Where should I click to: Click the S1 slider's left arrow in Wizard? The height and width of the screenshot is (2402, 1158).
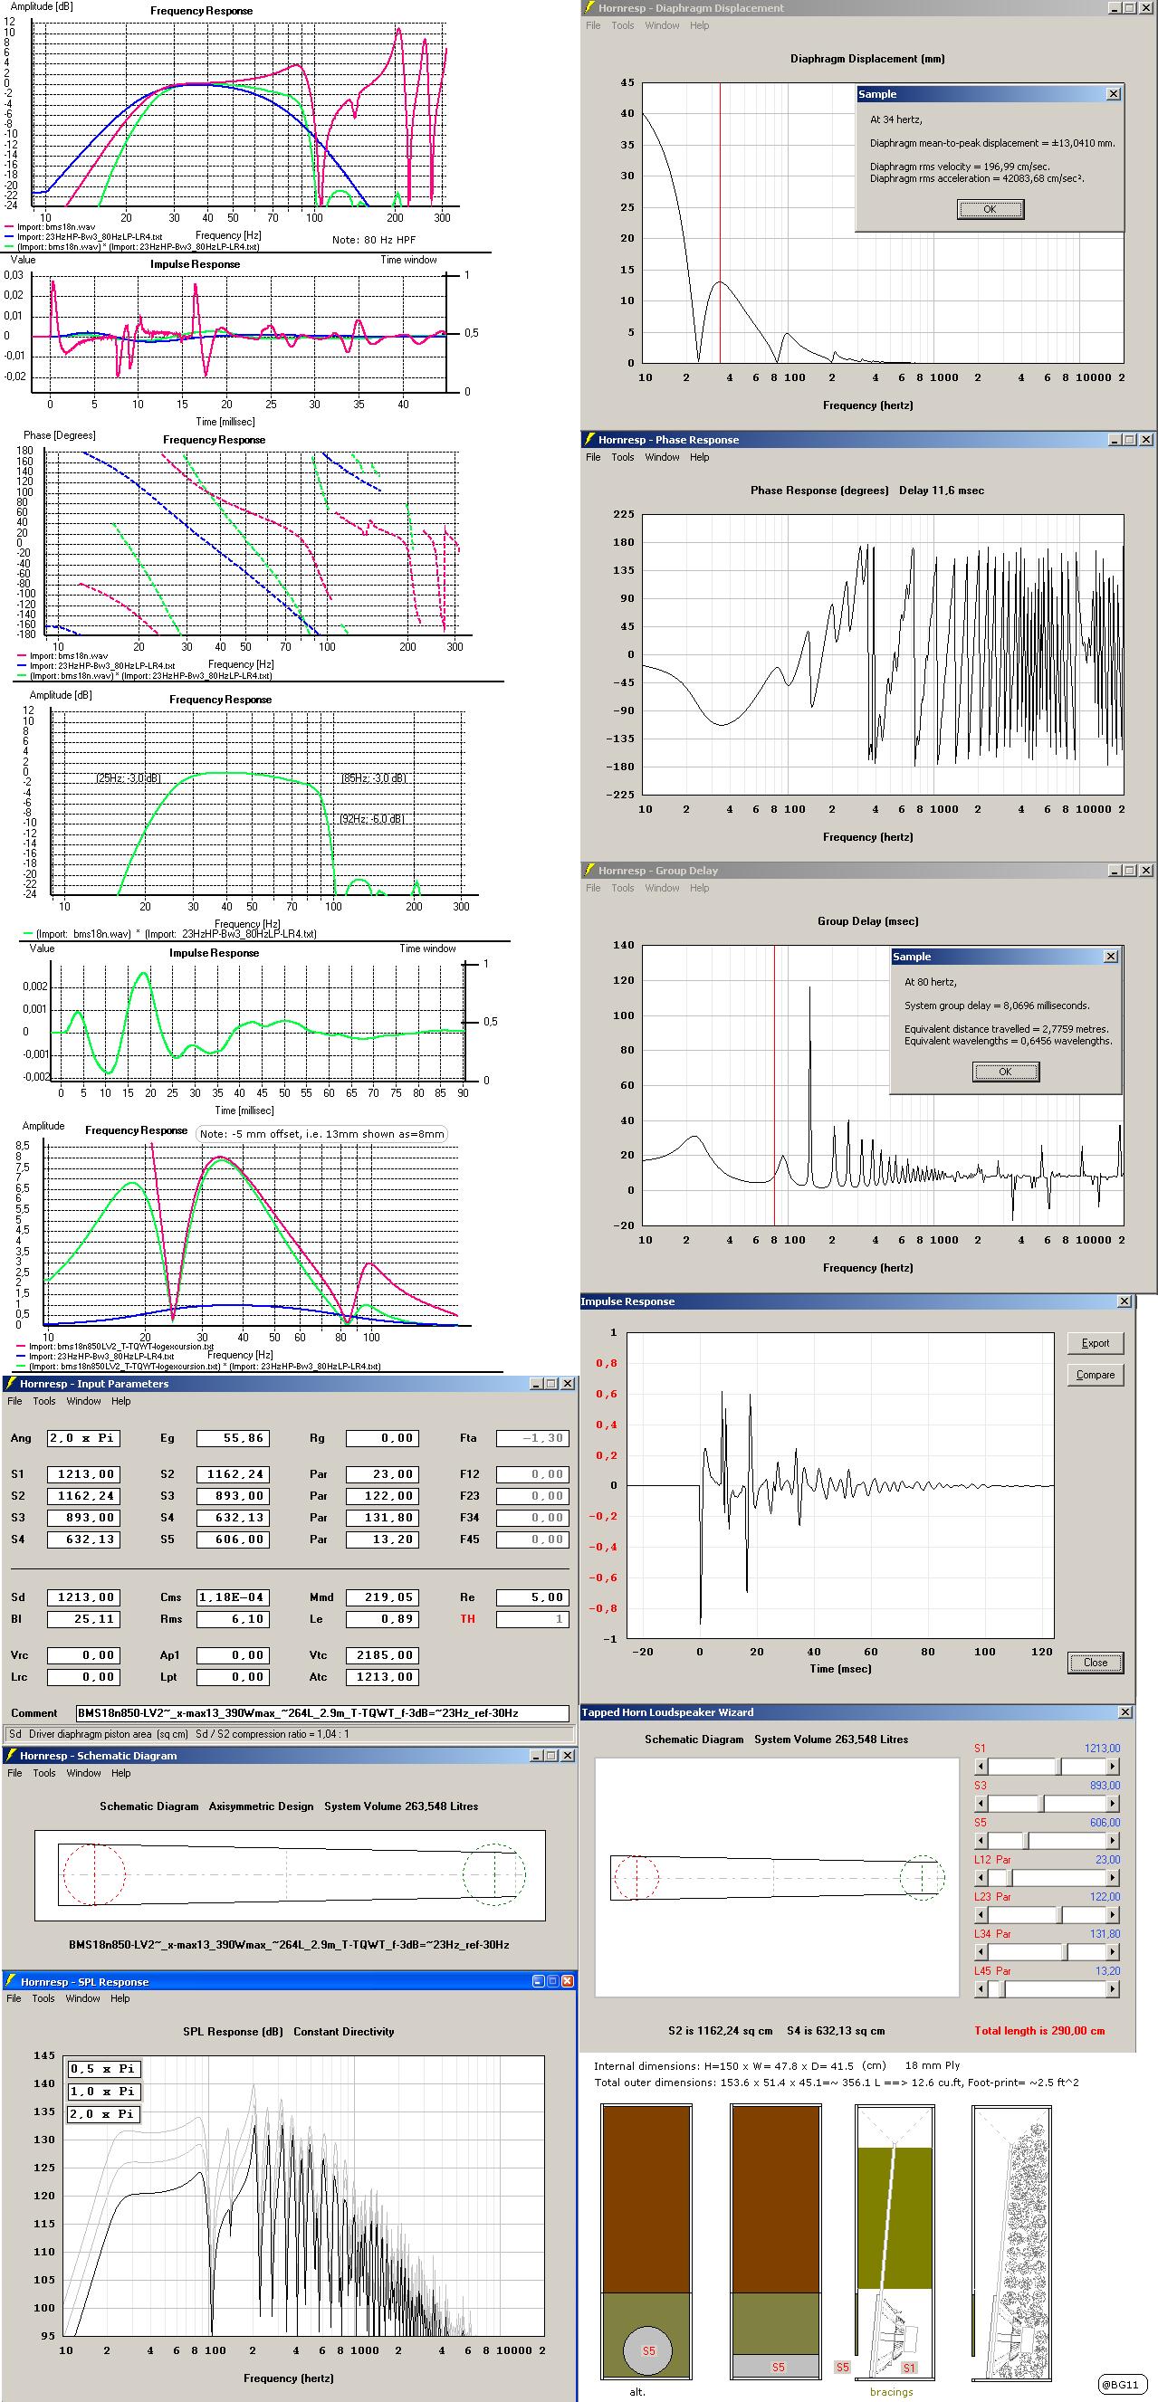click(981, 1766)
